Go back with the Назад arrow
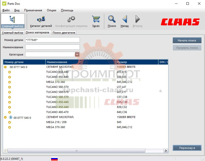Viewport: 205px width, 161px height. tap(125, 19)
